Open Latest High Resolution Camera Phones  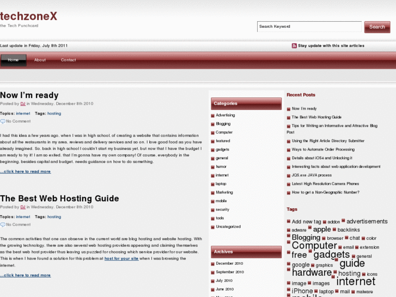325,184
